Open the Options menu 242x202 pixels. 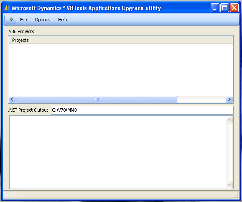43,20
